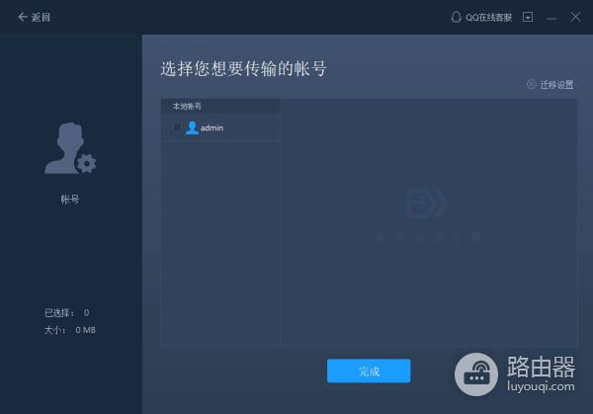Open QQ在线客服 support link
The width and height of the screenshot is (593, 414).
click(x=488, y=18)
